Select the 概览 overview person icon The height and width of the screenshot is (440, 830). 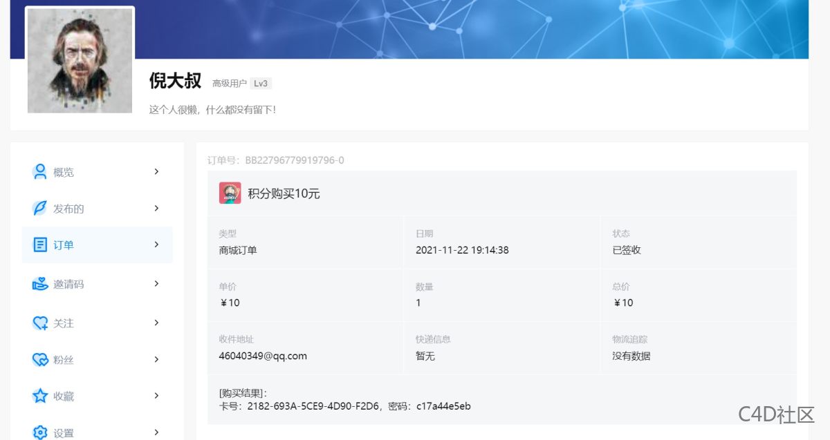click(x=39, y=171)
